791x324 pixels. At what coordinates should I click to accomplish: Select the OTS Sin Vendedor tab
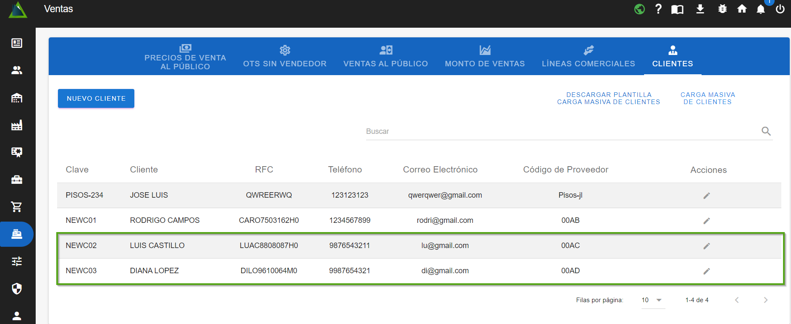pos(285,57)
